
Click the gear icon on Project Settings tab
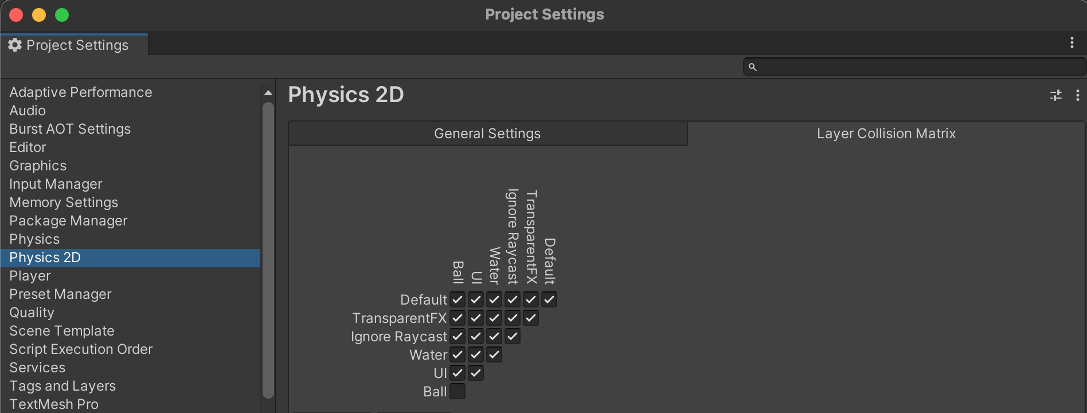[15, 45]
